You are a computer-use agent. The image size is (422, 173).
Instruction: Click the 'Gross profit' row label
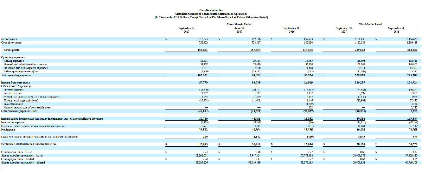[11, 50]
